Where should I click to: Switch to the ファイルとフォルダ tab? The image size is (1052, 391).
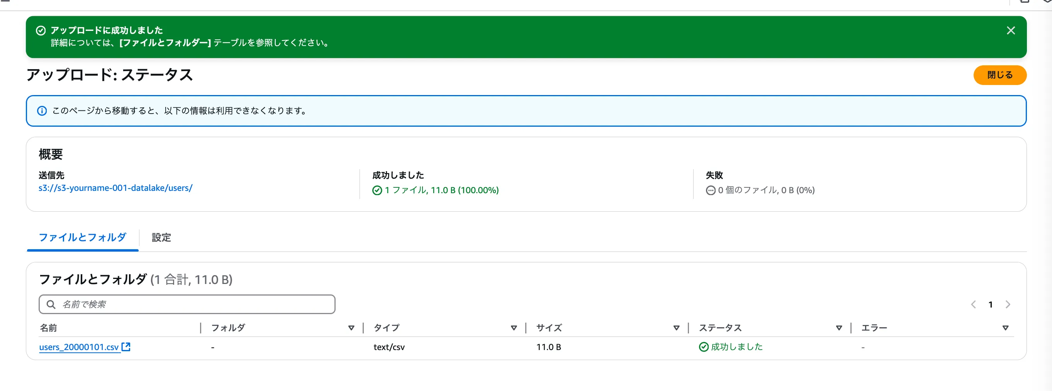[x=83, y=237]
